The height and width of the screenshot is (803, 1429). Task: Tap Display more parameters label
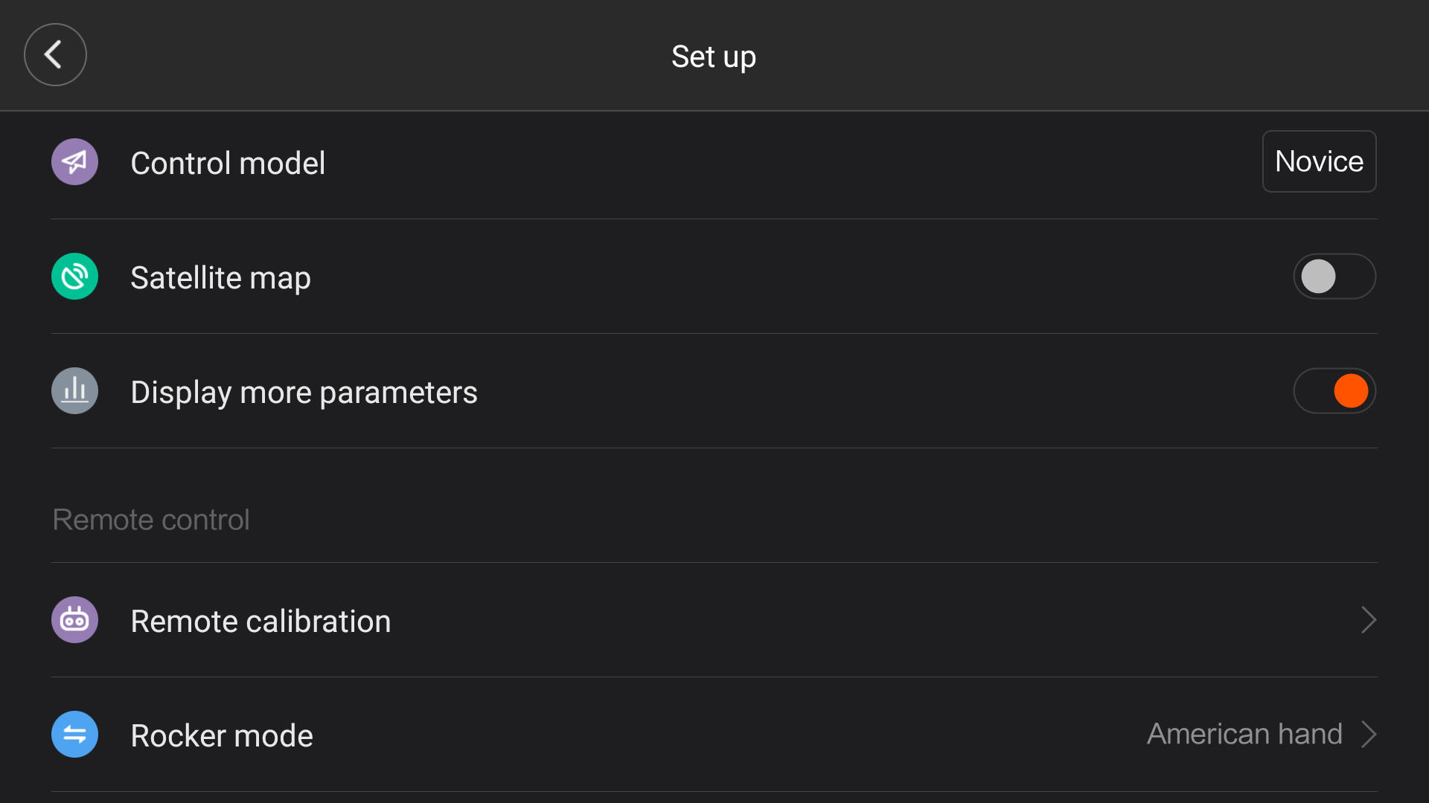point(304,393)
